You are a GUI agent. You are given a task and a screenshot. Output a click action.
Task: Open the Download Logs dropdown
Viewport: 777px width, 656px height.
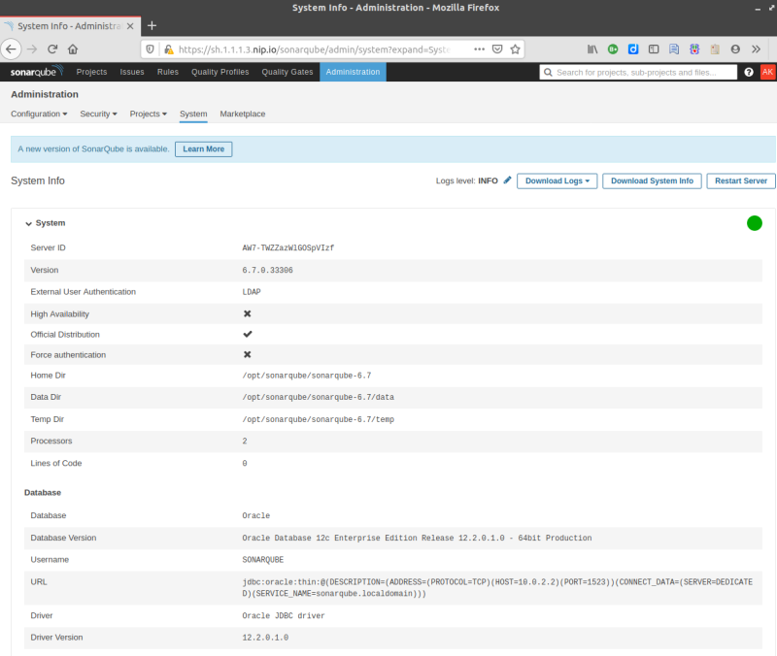tap(557, 180)
